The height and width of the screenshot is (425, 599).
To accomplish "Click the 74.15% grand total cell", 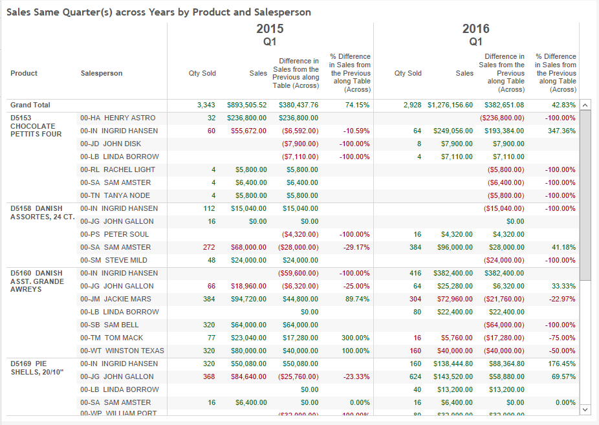I will [x=357, y=105].
